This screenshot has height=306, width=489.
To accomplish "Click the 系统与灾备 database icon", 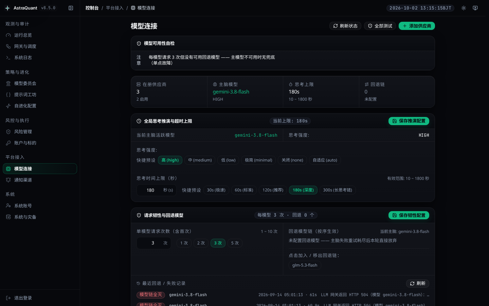I will tap(8, 217).
